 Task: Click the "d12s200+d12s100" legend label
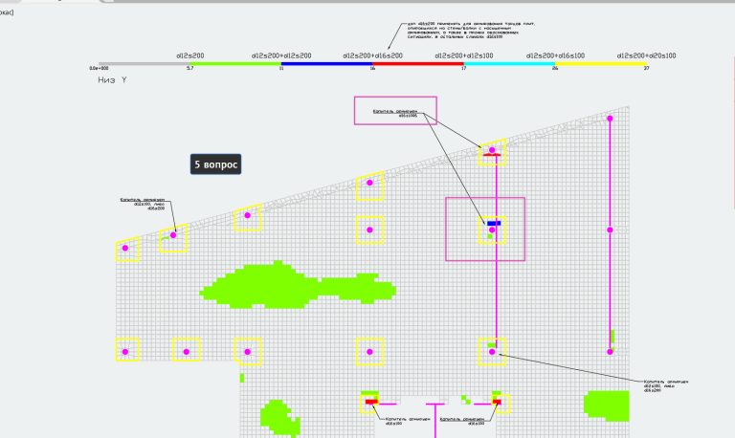coord(463,55)
